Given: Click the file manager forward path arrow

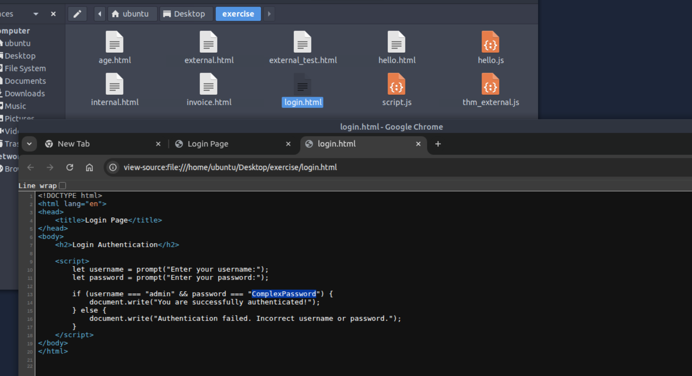Looking at the screenshot, I should pos(269,14).
